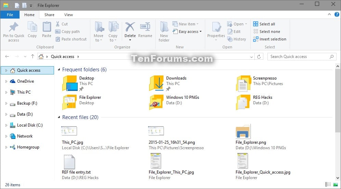Expand the address bar history dropdown
The image size is (341, 189).
252,57
